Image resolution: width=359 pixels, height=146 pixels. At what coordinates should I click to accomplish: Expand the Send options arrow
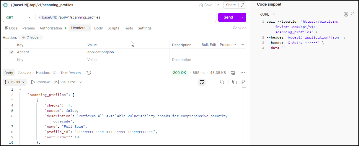243,17
